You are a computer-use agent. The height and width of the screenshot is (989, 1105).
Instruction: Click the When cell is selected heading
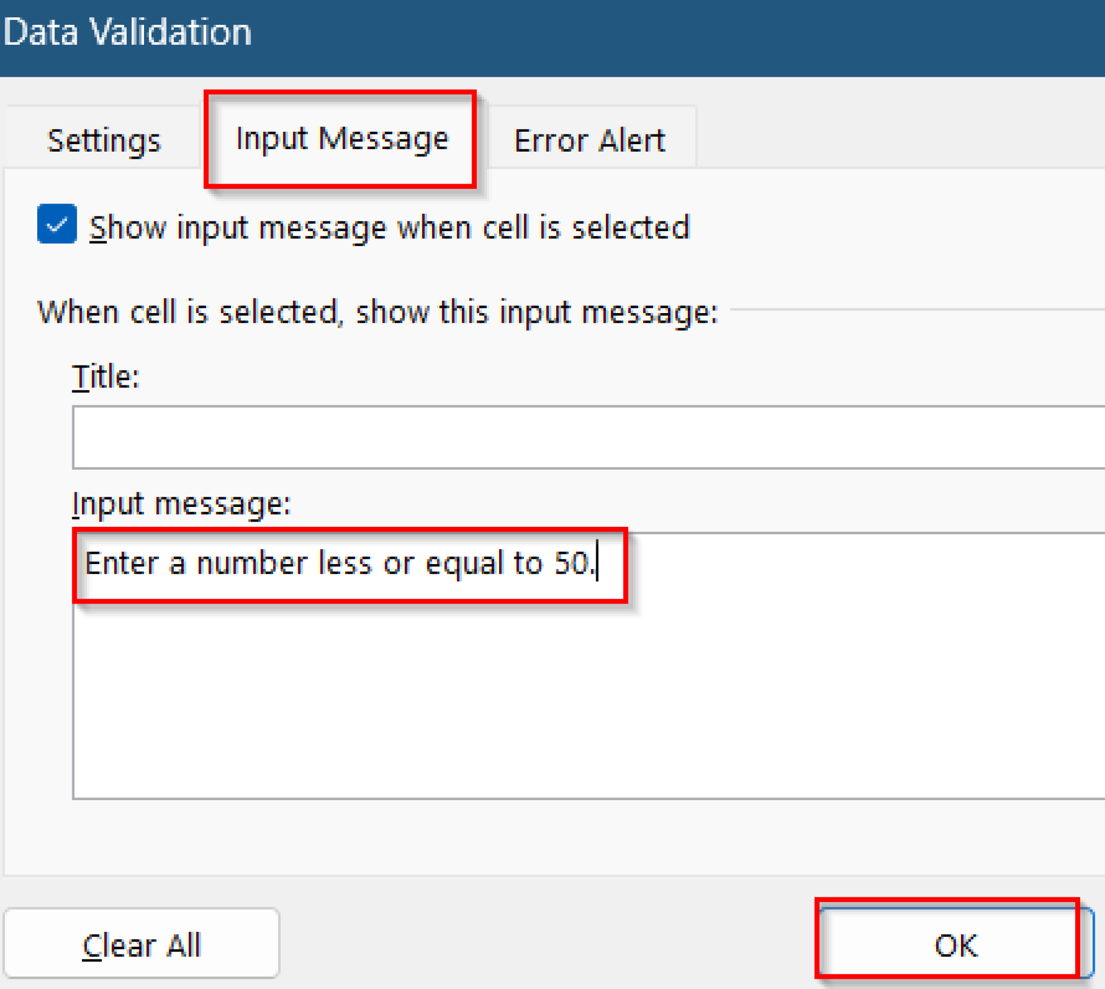click(x=377, y=311)
